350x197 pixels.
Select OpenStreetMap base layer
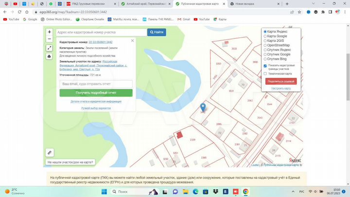tap(265, 45)
